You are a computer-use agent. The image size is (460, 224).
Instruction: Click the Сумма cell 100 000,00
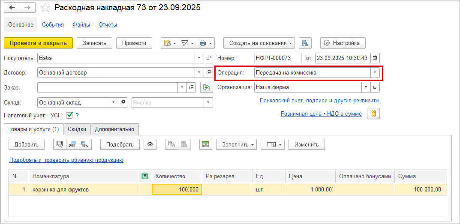point(420,190)
